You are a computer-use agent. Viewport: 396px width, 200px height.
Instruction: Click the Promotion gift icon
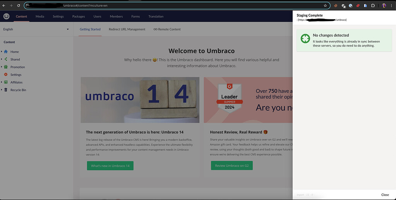point(6,67)
